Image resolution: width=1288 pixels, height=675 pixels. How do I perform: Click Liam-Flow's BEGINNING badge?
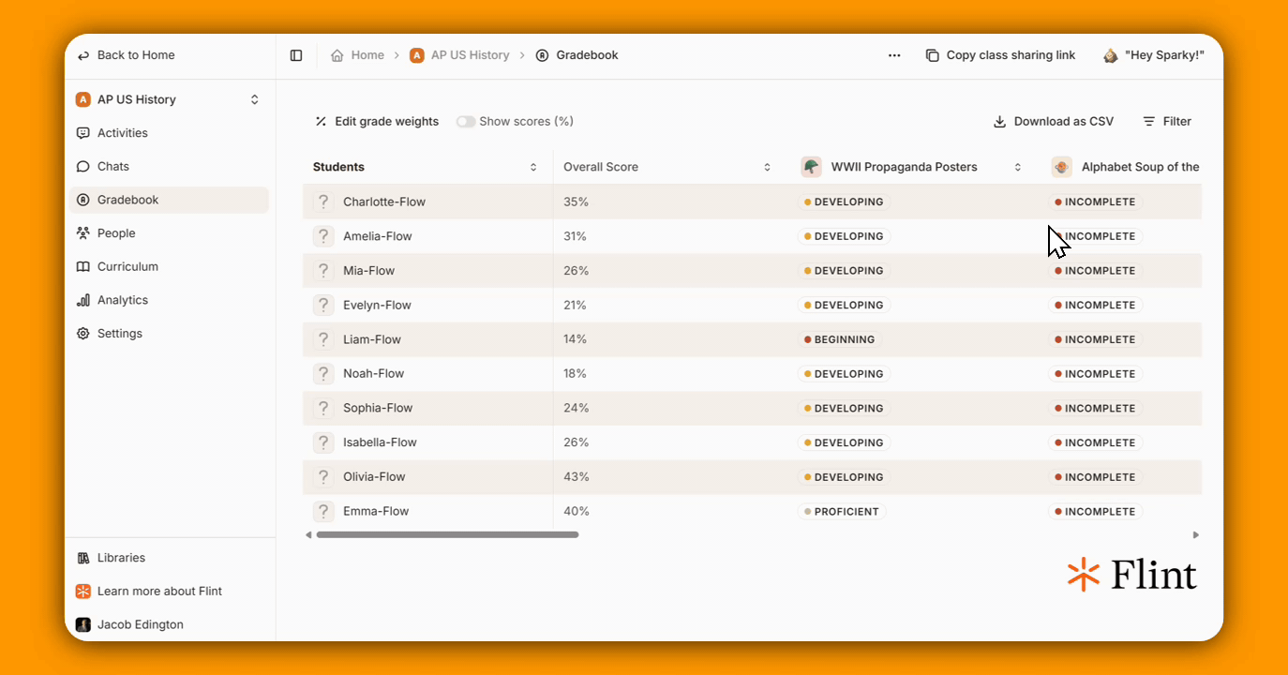(x=839, y=339)
